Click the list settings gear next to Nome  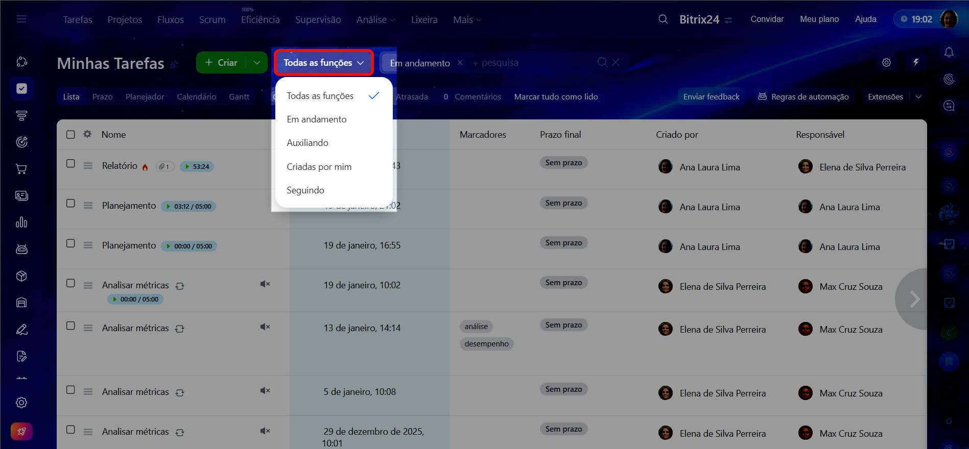(x=87, y=134)
